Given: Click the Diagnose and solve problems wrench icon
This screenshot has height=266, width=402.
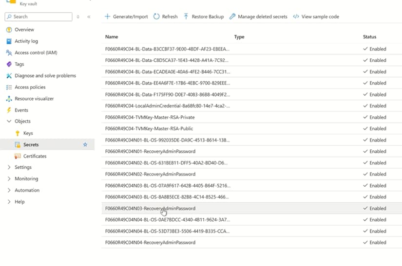Looking at the screenshot, I should click(9, 76).
